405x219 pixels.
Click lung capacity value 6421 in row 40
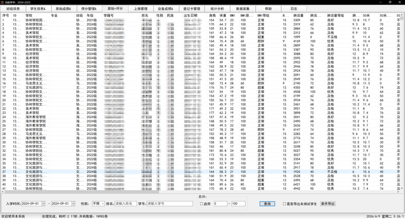(x=297, y=184)
